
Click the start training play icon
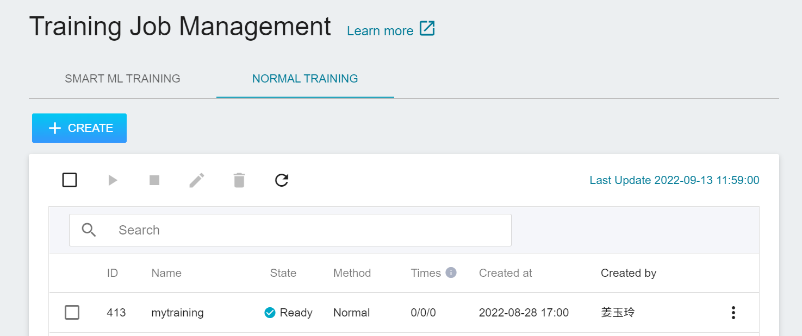tap(113, 180)
